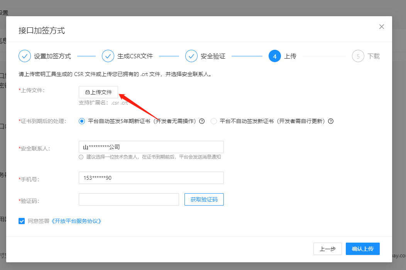
Task: Select 平台不自动签发新证书 radio option
Action: 214,121
